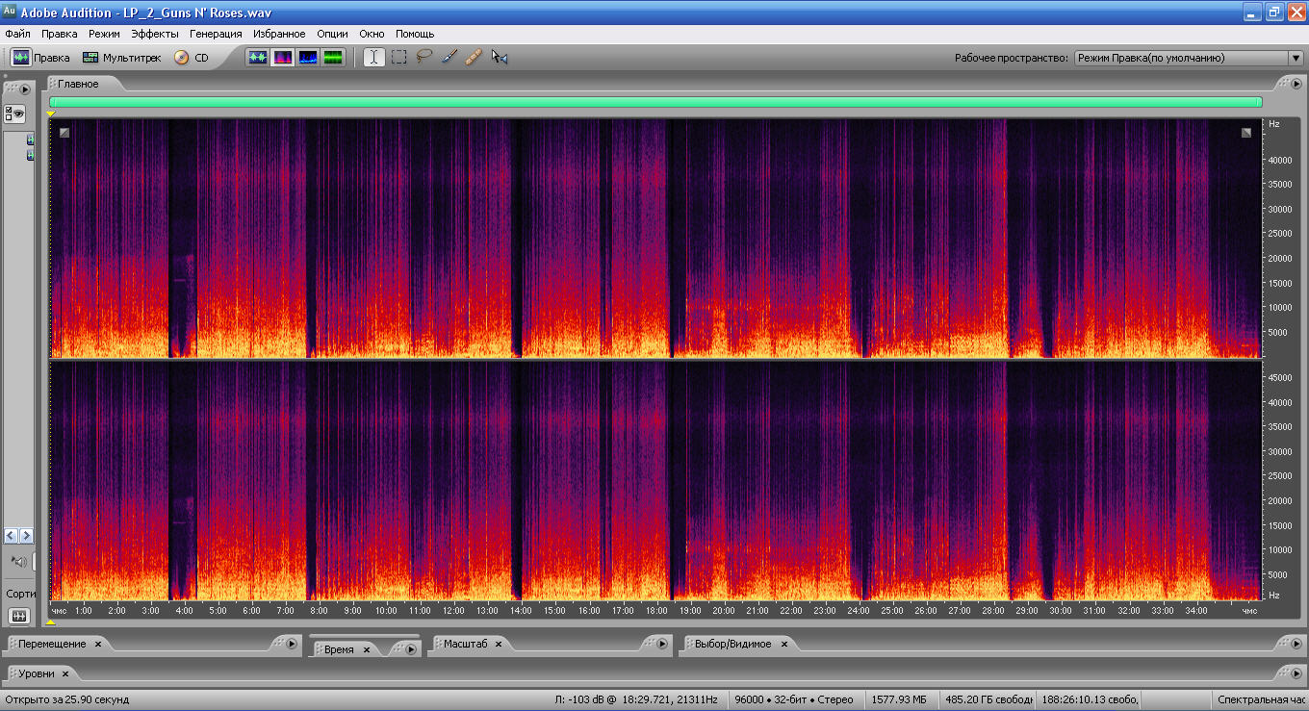This screenshot has width=1309, height=711.
Task: Toggle show file options eye button
Action: (x=14, y=114)
